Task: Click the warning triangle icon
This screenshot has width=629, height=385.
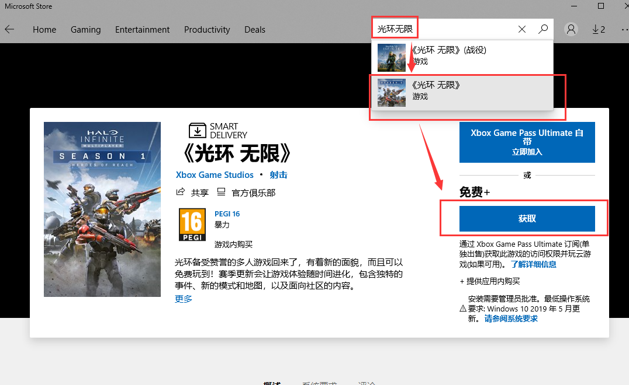Action: pyautogui.click(x=463, y=309)
